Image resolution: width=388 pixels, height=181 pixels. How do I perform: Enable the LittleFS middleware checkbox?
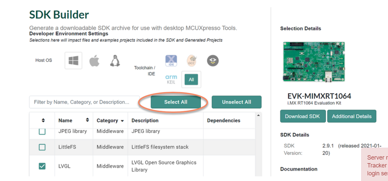coord(42,147)
